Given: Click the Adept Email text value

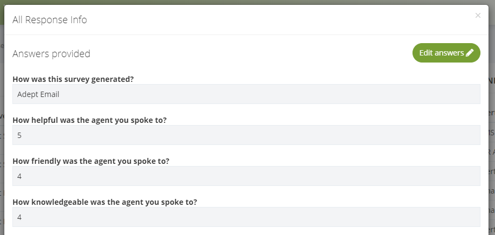Looking at the screenshot, I should 38,94.
